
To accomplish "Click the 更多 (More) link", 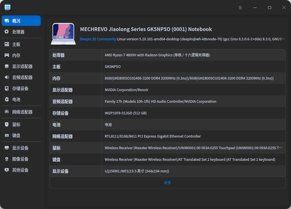I will [x=167, y=182].
